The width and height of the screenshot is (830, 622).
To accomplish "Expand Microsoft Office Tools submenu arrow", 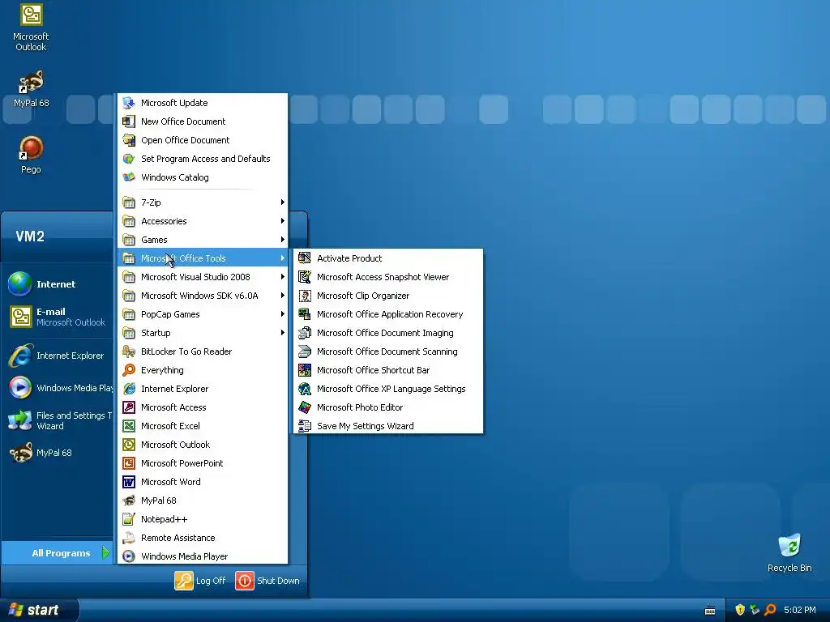I will click(x=283, y=258).
